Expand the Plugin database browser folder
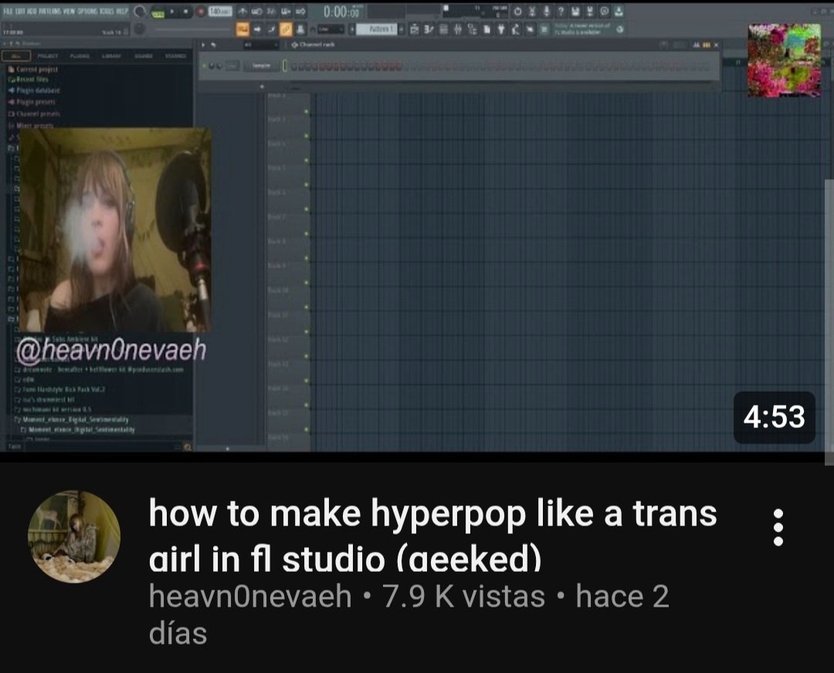This screenshot has height=673, width=834. pos(34,90)
